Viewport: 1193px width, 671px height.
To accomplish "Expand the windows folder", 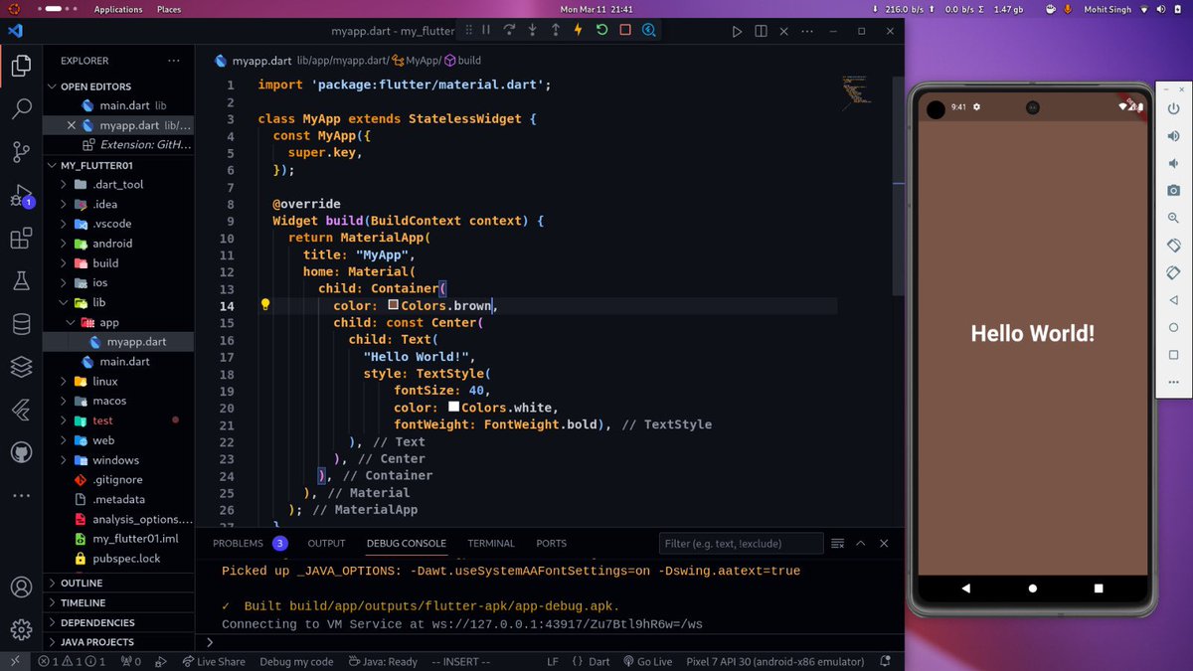I will tap(119, 460).
